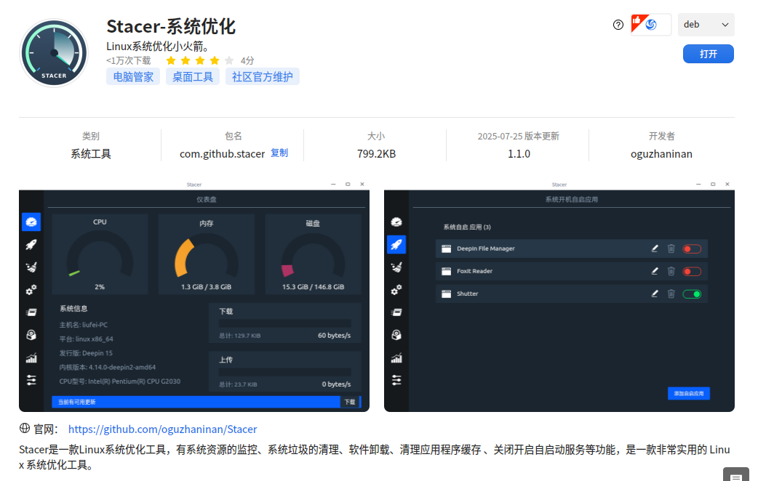Click the developer name oguzhaninan
The height and width of the screenshot is (481, 758).
point(661,154)
